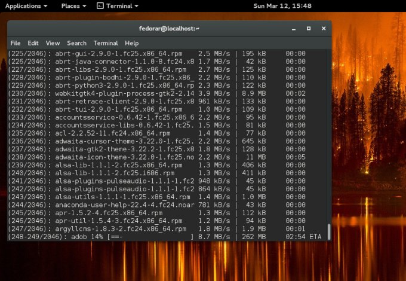Viewport: 406px width, 281px height.
Task: Open the Applications menu in top bar
Action: point(26,6)
